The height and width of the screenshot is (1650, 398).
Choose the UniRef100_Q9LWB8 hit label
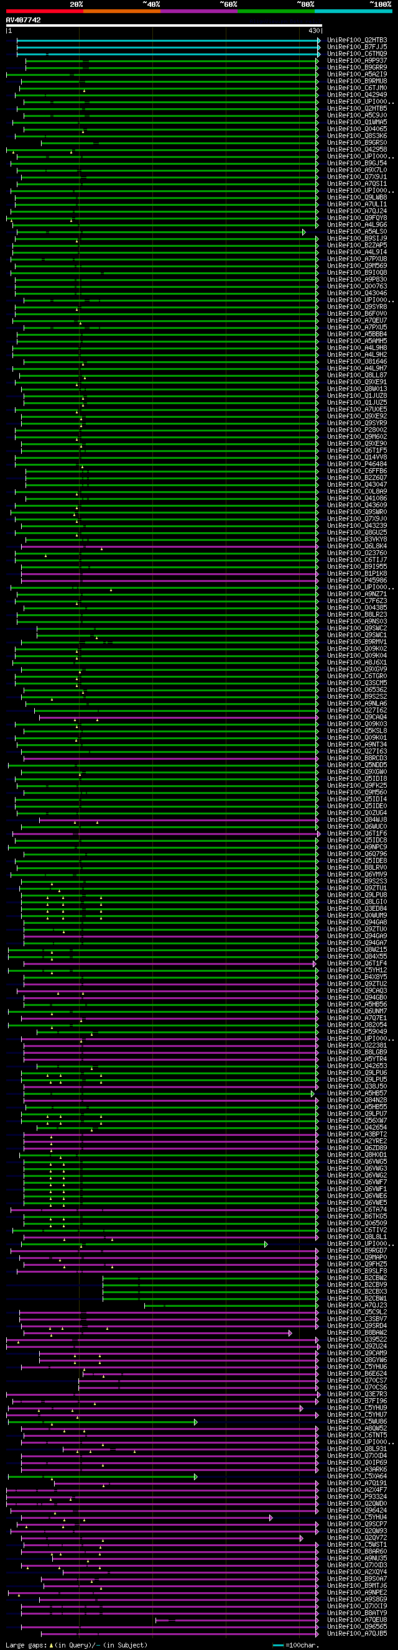tap(357, 197)
